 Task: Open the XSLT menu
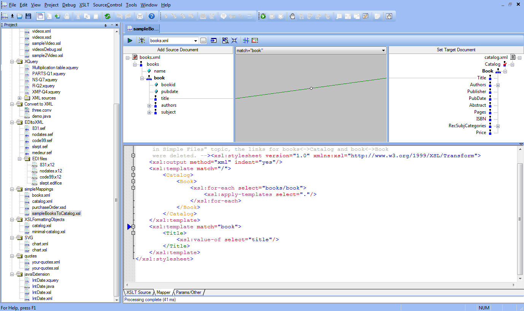pos(84,5)
